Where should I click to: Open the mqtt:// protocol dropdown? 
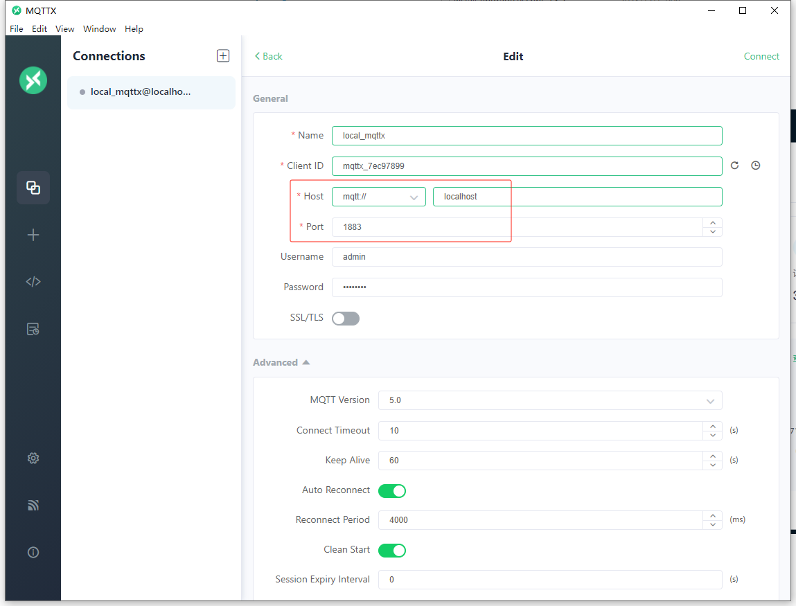pos(379,197)
